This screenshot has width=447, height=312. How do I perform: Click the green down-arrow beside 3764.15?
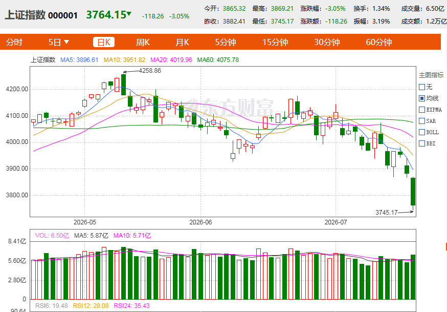tap(129, 13)
